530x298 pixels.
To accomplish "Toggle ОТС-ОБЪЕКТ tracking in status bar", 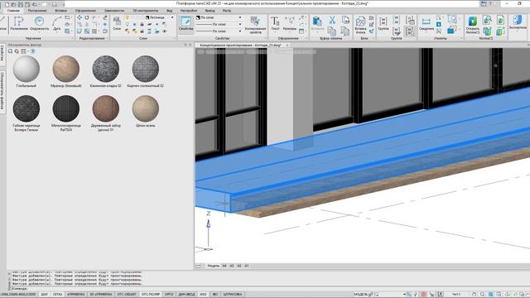I will point(127,295).
